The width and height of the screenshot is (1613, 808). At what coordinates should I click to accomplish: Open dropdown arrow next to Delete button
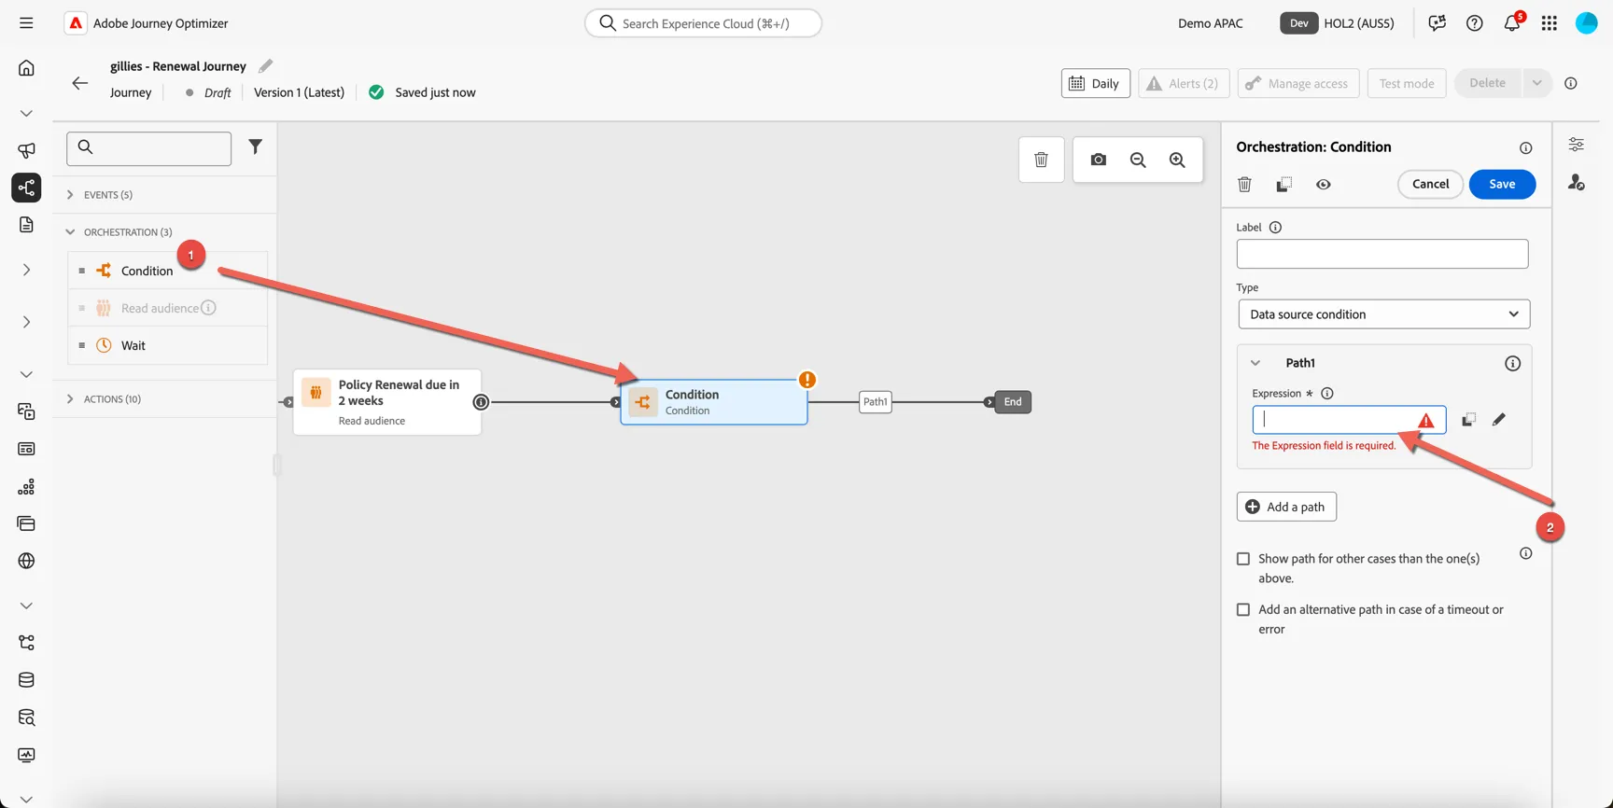1536,83
